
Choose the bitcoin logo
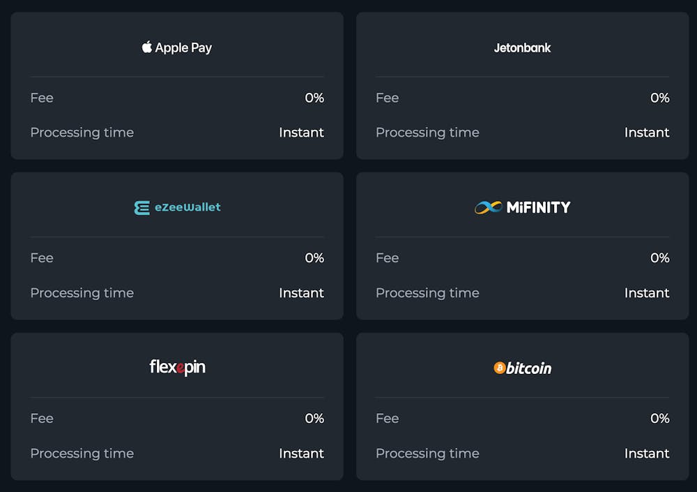point(522,368)
